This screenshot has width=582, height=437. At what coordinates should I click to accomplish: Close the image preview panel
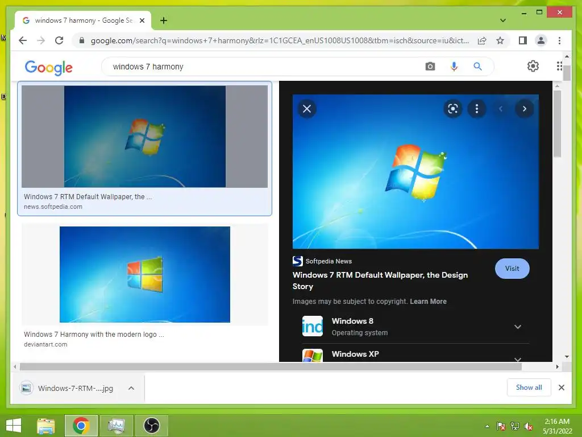[307, 109]
